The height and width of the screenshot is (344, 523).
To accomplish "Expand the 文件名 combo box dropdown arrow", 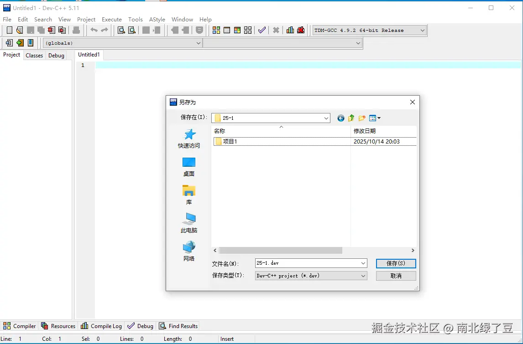I will (x=363, y=263).
